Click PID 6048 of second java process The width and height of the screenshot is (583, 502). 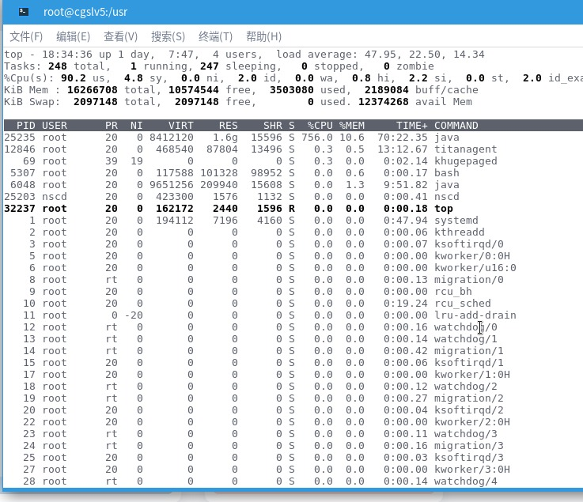(23, 185)
